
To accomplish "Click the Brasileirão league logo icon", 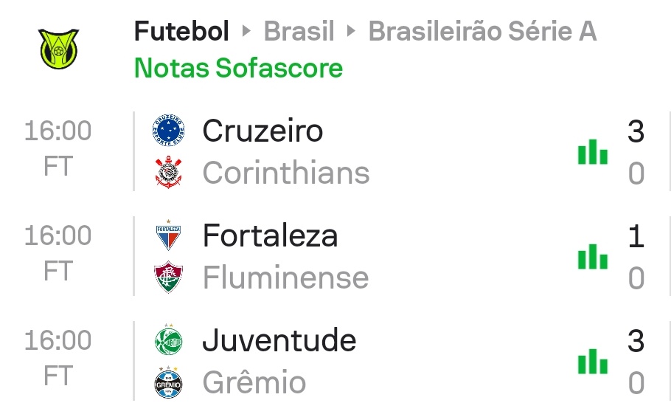I will [58, 49].
